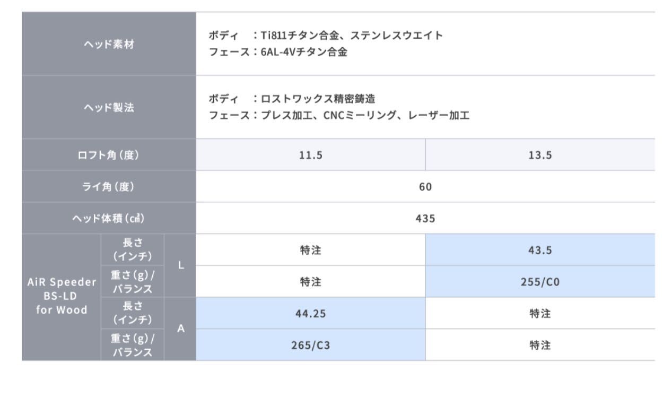Select the 13.5 loft angle cell
672x397 pixels.
point(540,155)
